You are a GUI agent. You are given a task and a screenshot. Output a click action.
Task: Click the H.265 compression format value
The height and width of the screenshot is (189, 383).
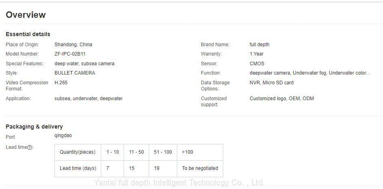(x=61, y=83)
